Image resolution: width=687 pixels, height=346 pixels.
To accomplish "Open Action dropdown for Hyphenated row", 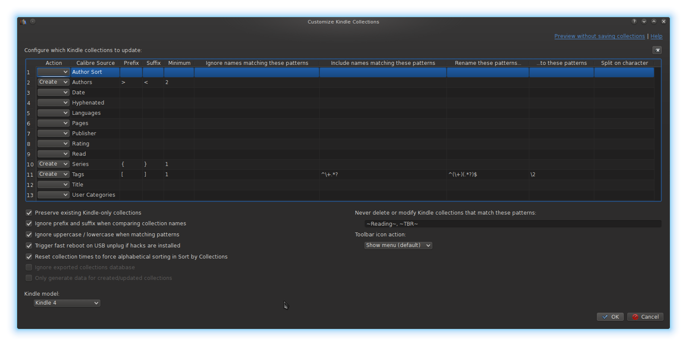I will coord(53,103).
